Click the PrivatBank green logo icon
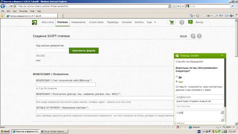 coord(35,22)
